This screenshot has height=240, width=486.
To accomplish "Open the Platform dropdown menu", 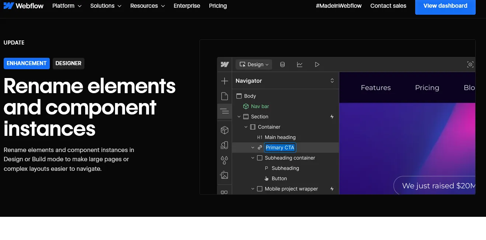I will [x=67, y=6].
